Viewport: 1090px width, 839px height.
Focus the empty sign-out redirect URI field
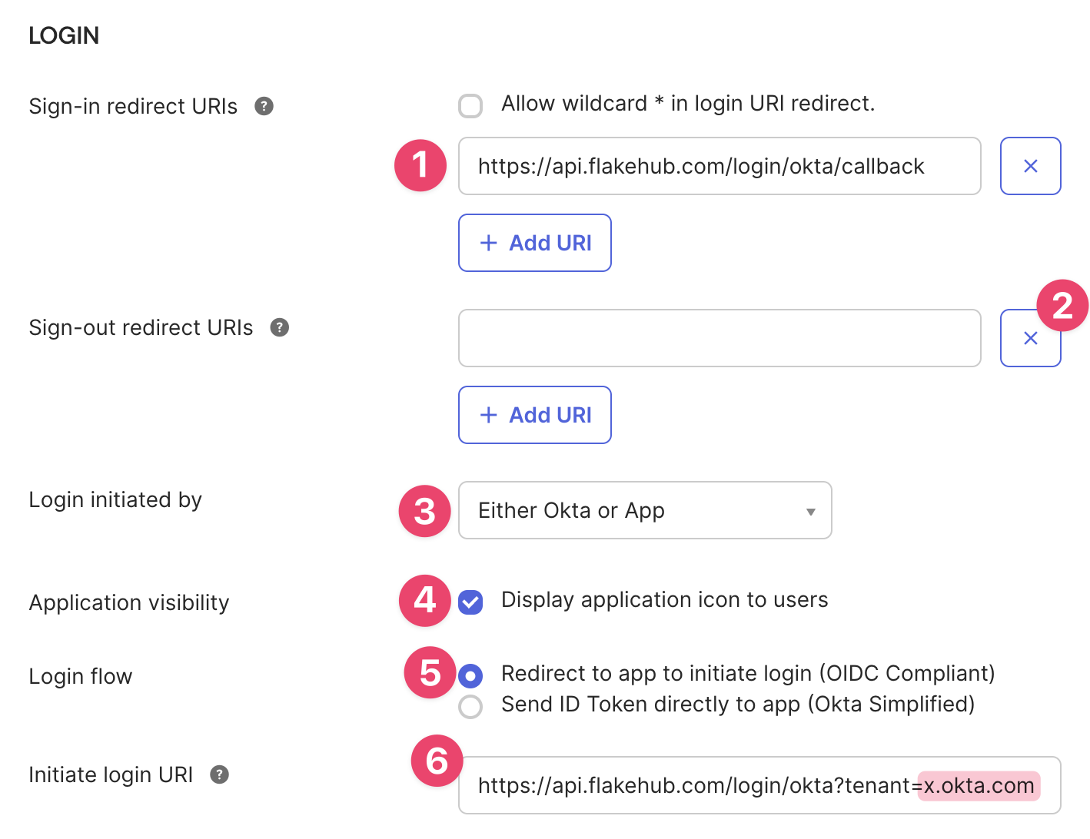pyautogui.click(x=719, y=338)
